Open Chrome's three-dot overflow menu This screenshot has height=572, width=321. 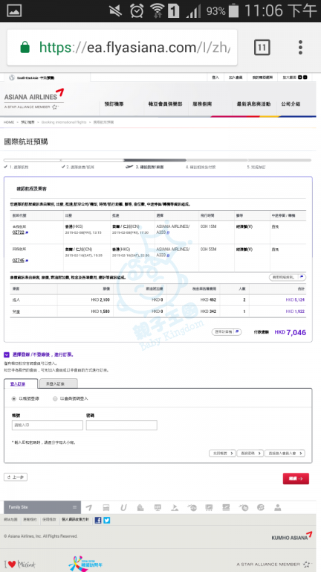tap(300, 48)
